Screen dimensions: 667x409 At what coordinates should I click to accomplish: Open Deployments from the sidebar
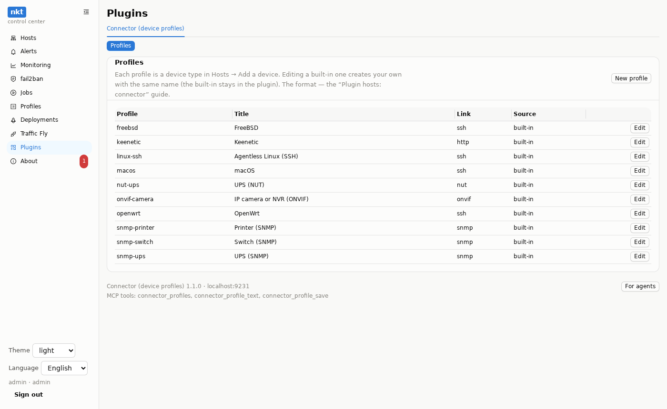point(50,120)
